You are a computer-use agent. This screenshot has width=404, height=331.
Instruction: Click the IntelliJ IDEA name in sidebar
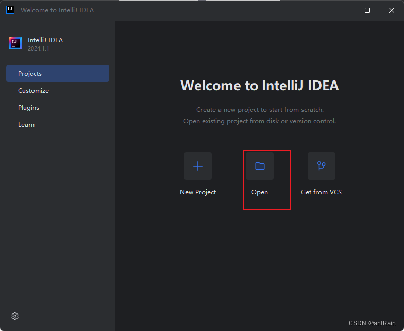tap(45, 40)
